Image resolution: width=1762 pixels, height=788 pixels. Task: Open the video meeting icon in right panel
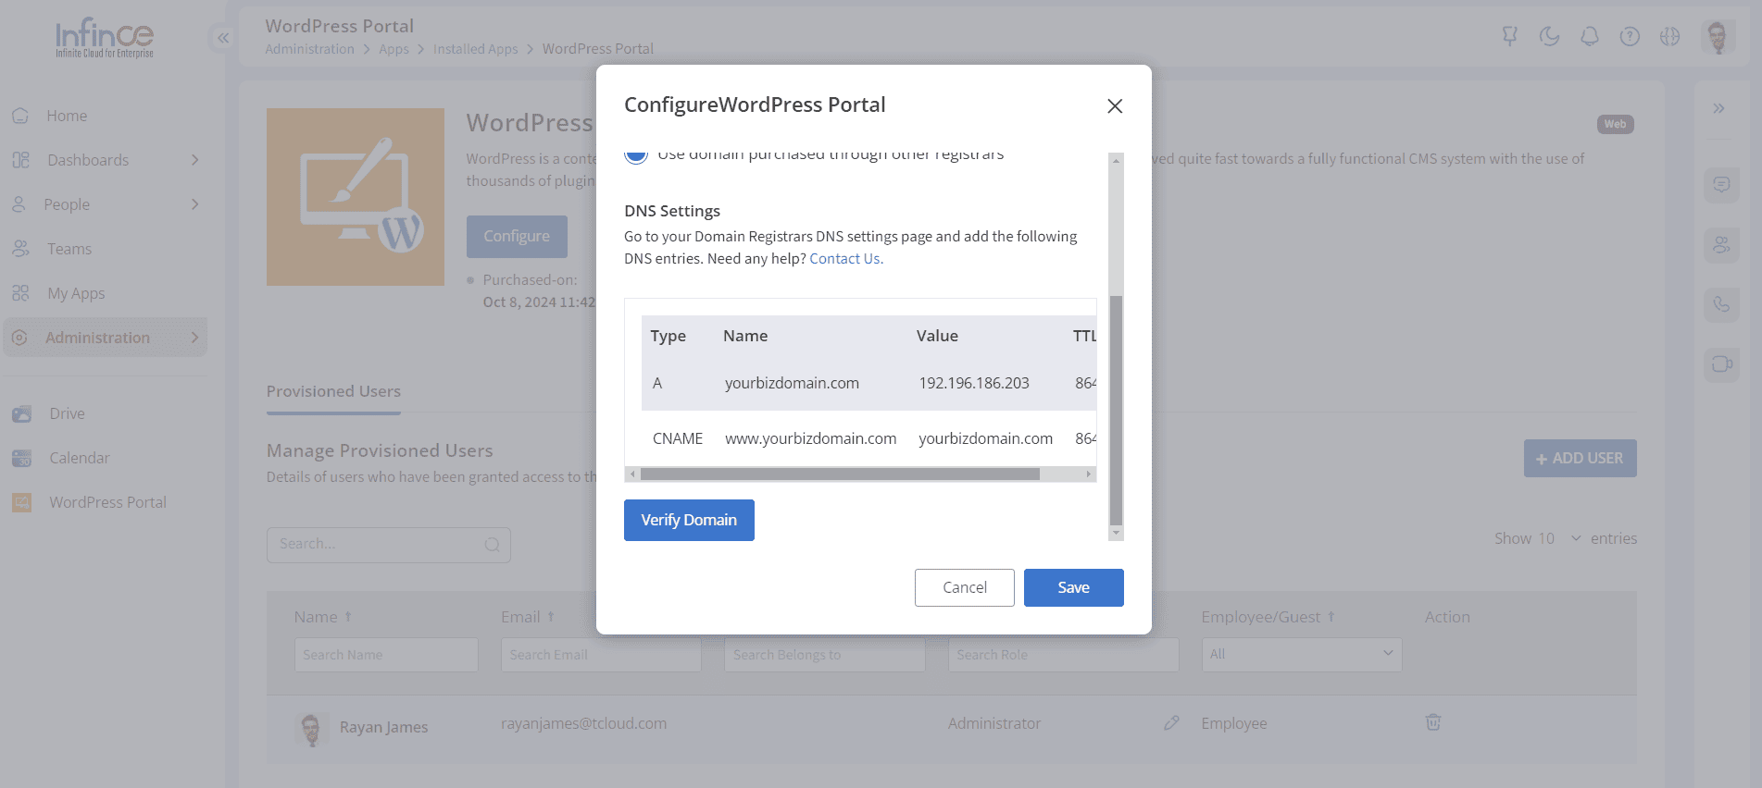(x=1721, y=363)
